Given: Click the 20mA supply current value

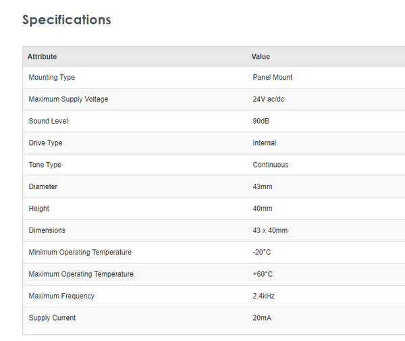Looking at the screenshot, I should pos(262,318).
